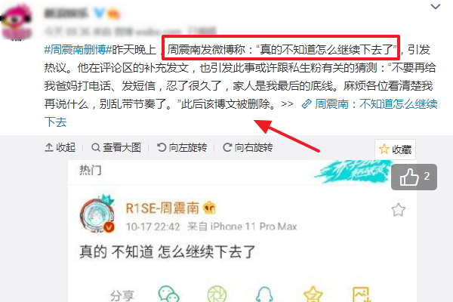Select the 热门 tab label
453x302 pixels.
[91, 170]
